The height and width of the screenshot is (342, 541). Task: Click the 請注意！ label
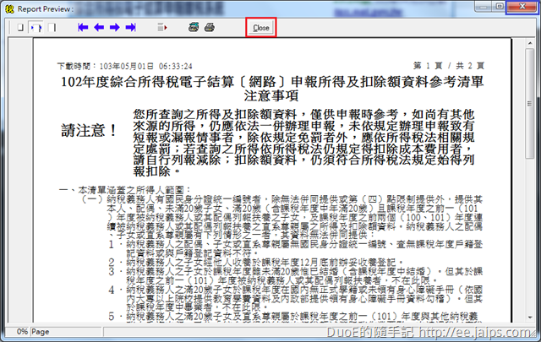90,131
